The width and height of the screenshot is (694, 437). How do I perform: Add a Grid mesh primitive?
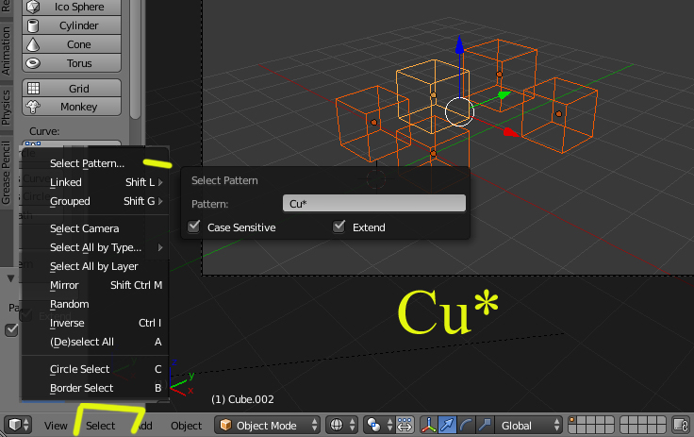(x=77, y=88)
